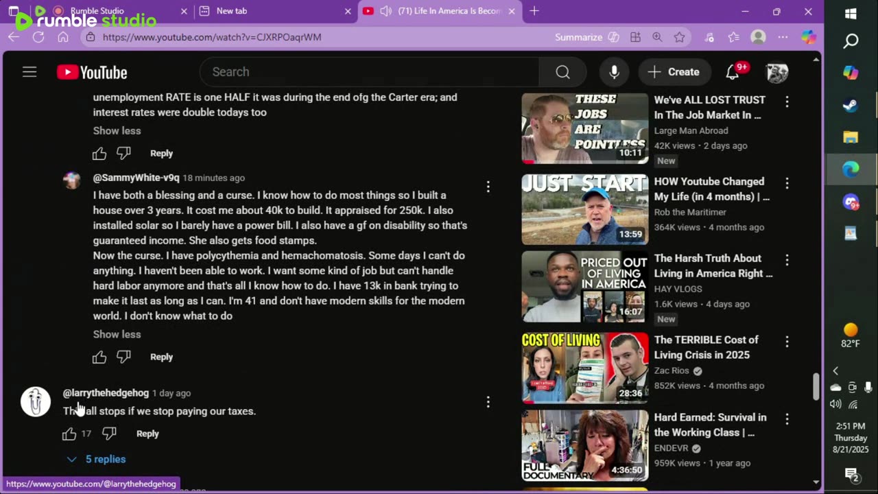Refresh the page in the browser

click(38, 37)
